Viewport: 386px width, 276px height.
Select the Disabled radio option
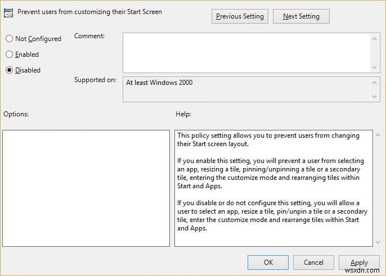9,70
